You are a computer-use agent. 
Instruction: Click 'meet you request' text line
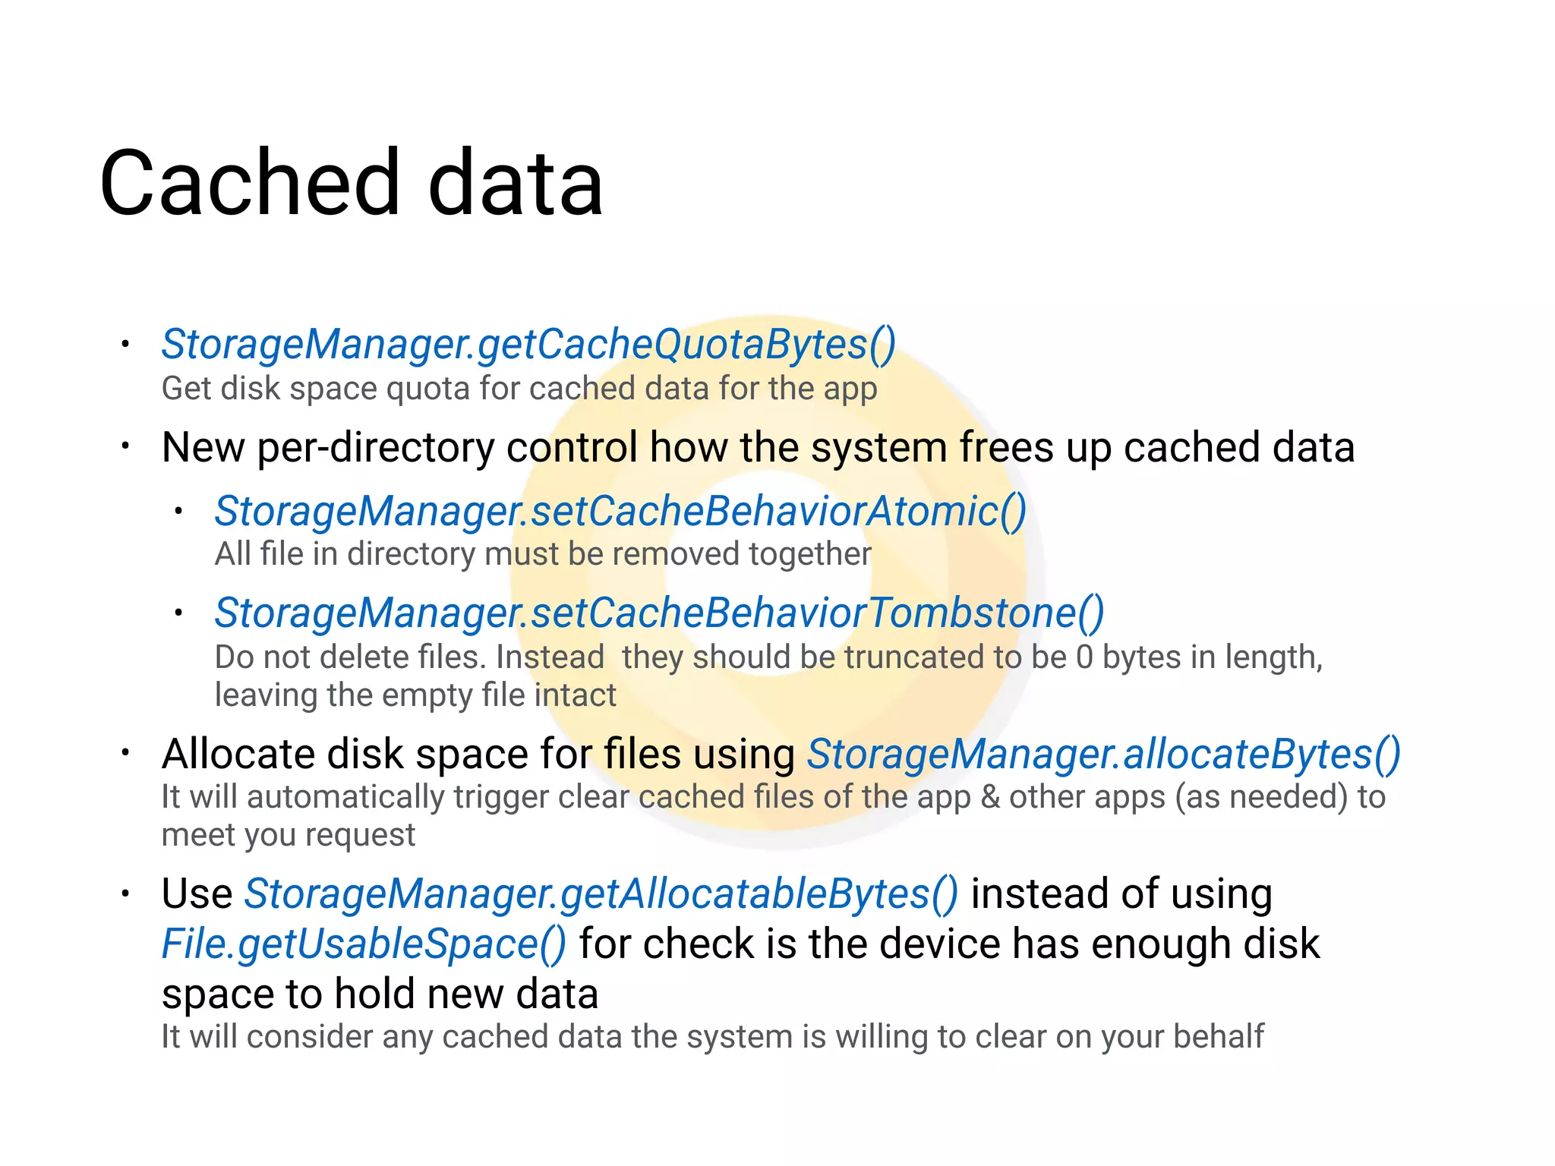tap(288, 836)
